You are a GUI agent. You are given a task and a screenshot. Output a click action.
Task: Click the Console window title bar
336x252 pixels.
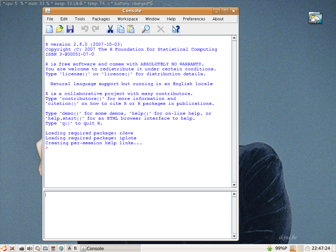point(132,11)
